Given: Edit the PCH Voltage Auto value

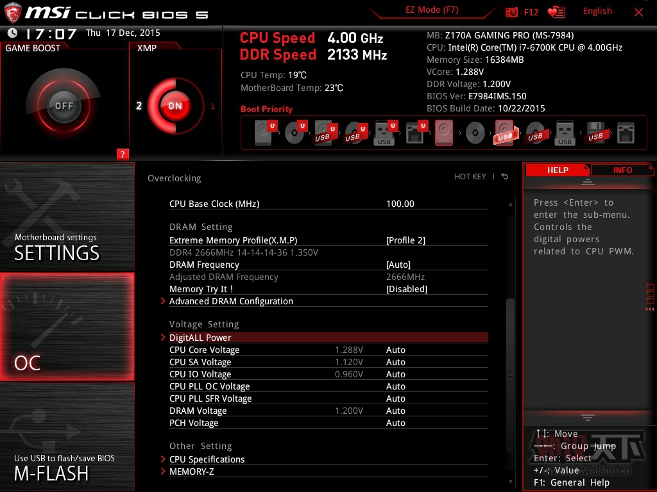Looking at the screenshot, I should click(395, 423).
